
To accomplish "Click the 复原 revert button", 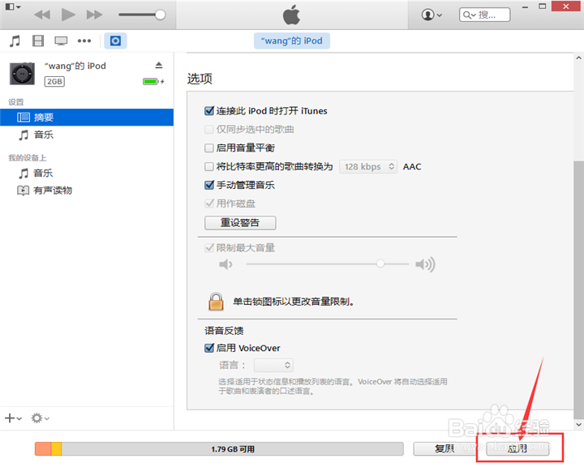I will [444, 448].
